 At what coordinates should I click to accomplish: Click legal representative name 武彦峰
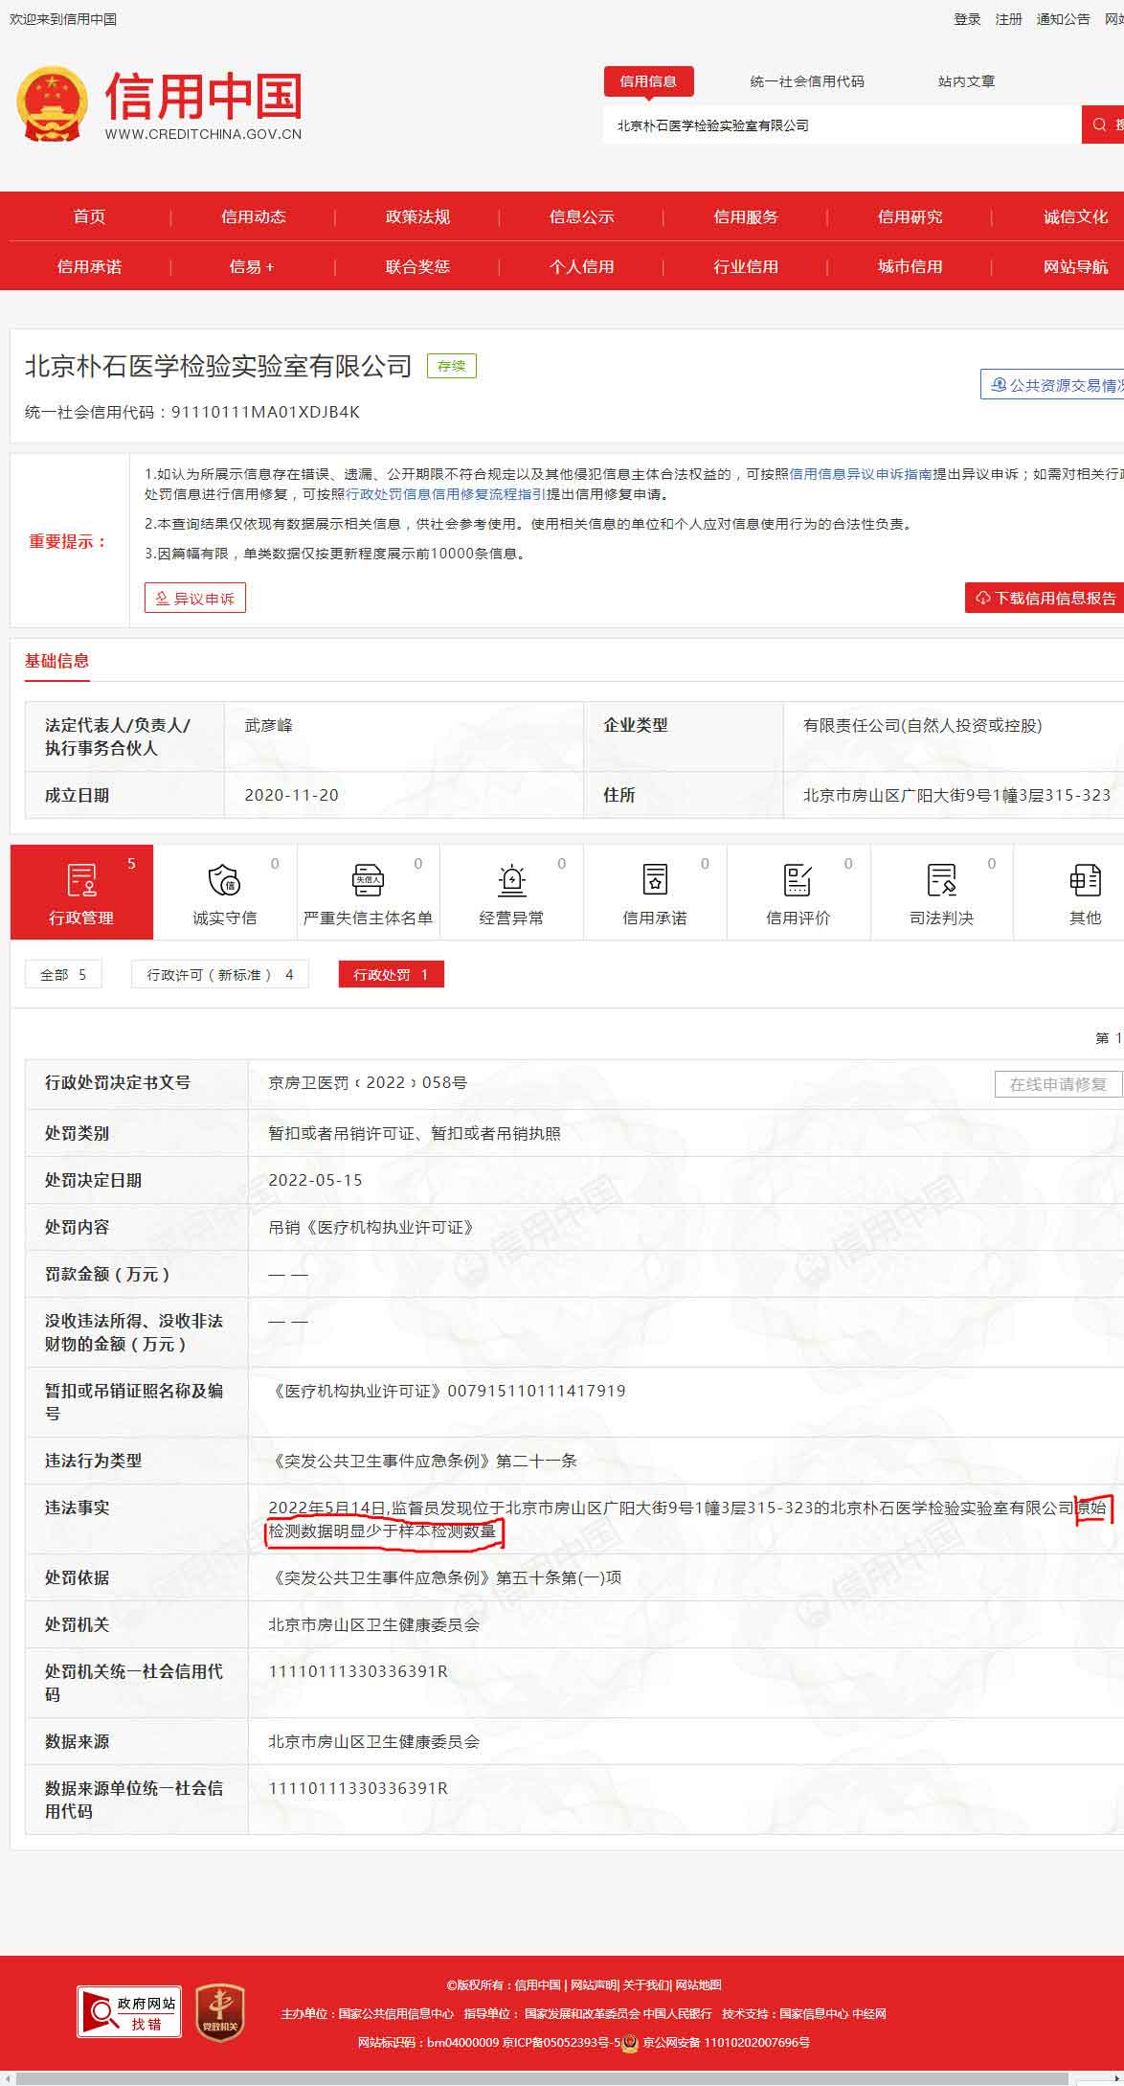(268, 726)
